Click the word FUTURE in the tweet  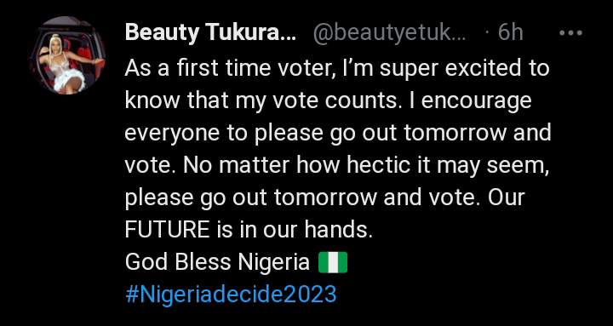coord(168,230)
